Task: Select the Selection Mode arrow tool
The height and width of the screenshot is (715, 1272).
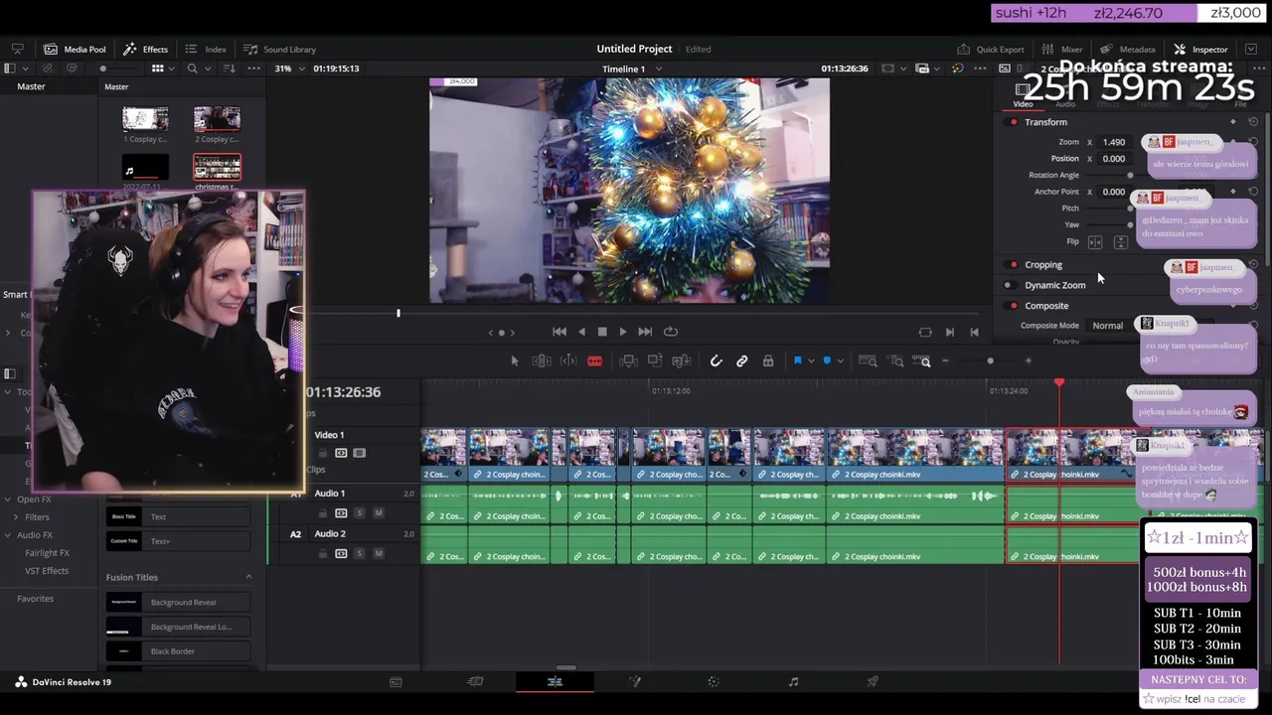Action: [x=515, y=361]
